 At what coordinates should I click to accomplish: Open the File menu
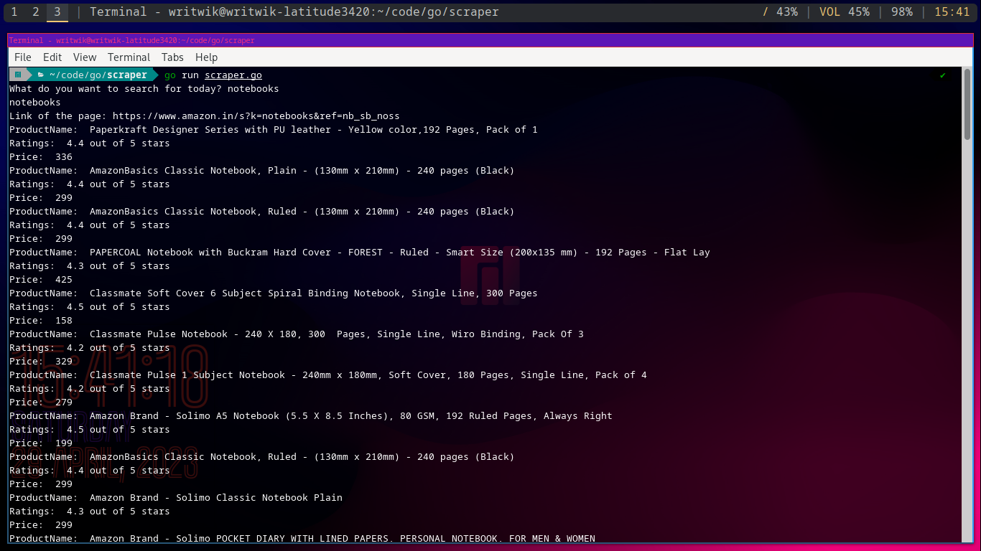click(22, 57)
